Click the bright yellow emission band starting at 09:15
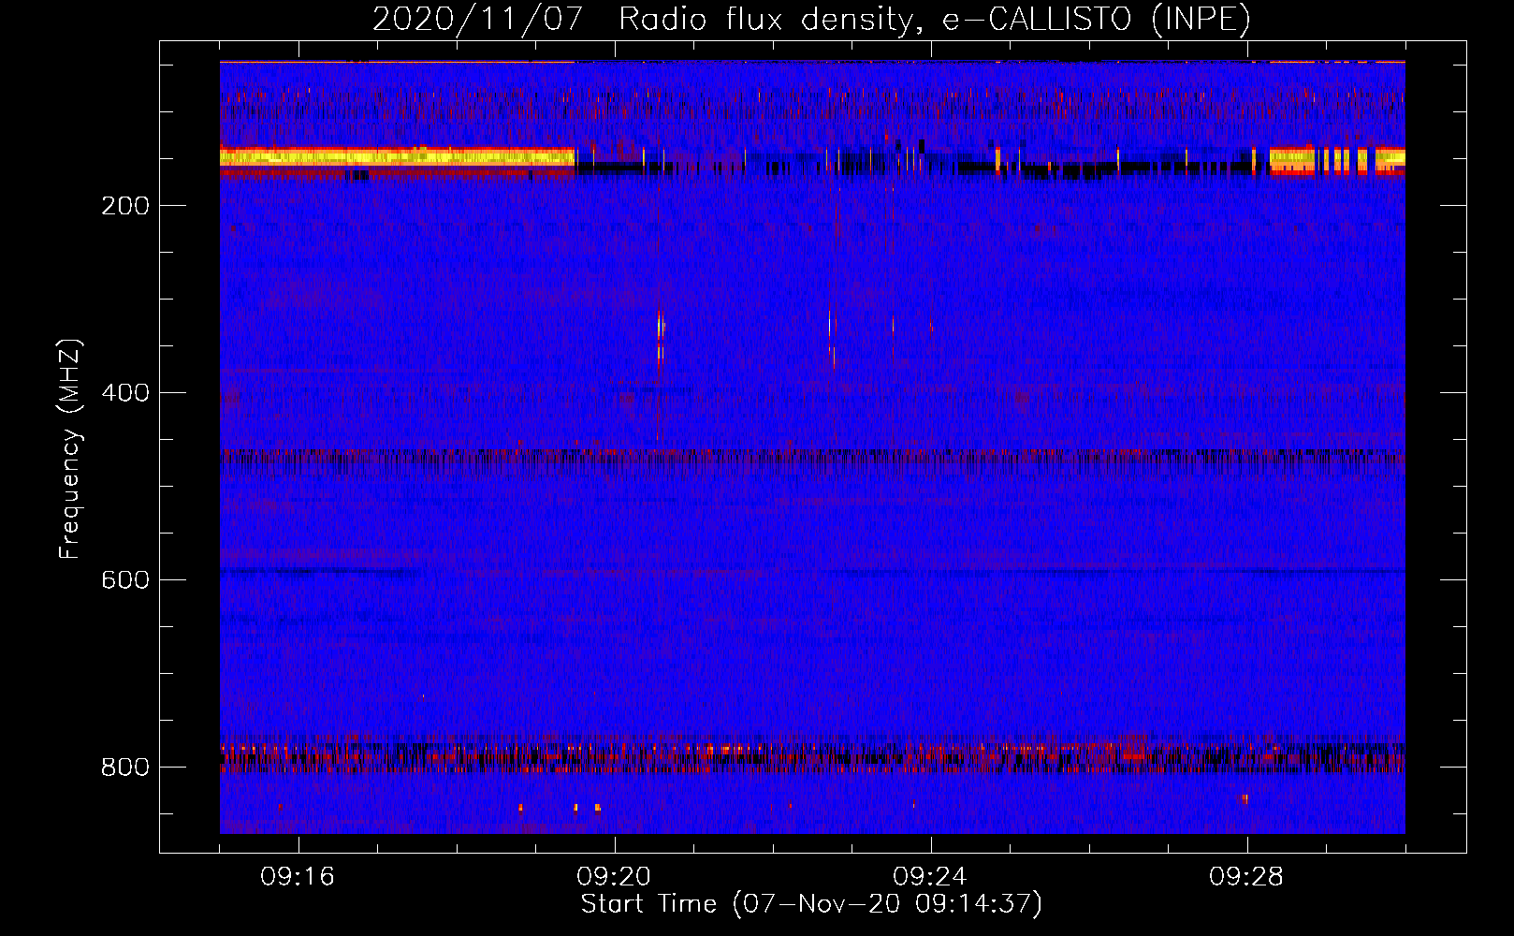 tap(397, 157)
